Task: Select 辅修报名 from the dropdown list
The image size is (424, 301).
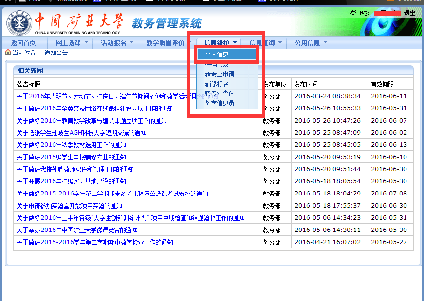Action: [217, 84]
